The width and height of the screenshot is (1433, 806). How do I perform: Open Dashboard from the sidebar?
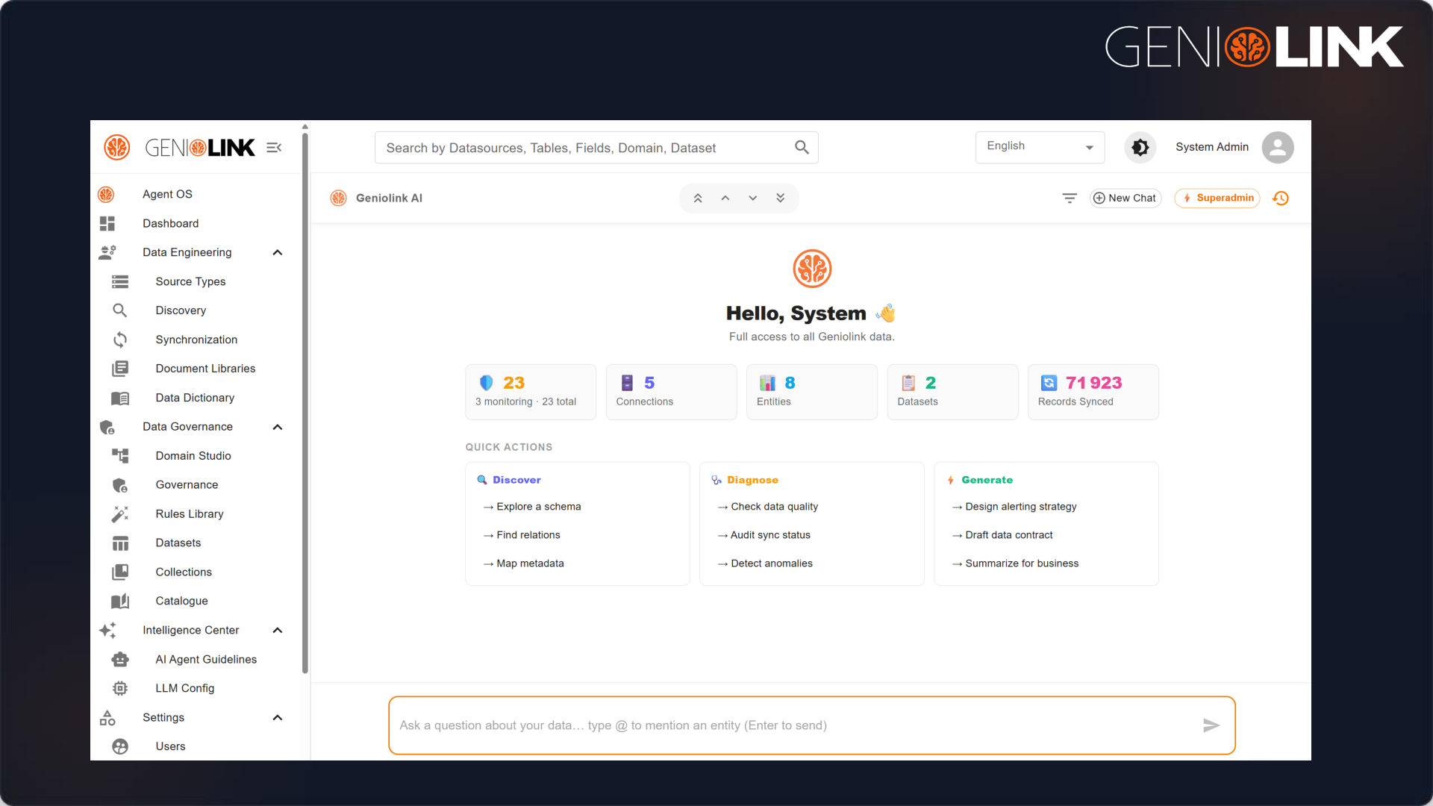point(171,223)
